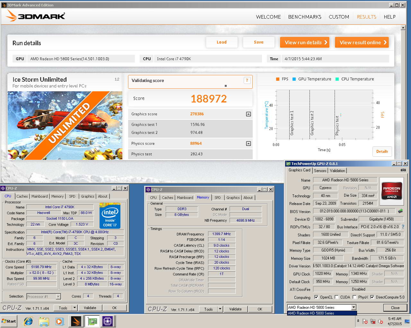
Task: Click the Bus Interface question mark in GPU-Z
Action: coord(403,227)
